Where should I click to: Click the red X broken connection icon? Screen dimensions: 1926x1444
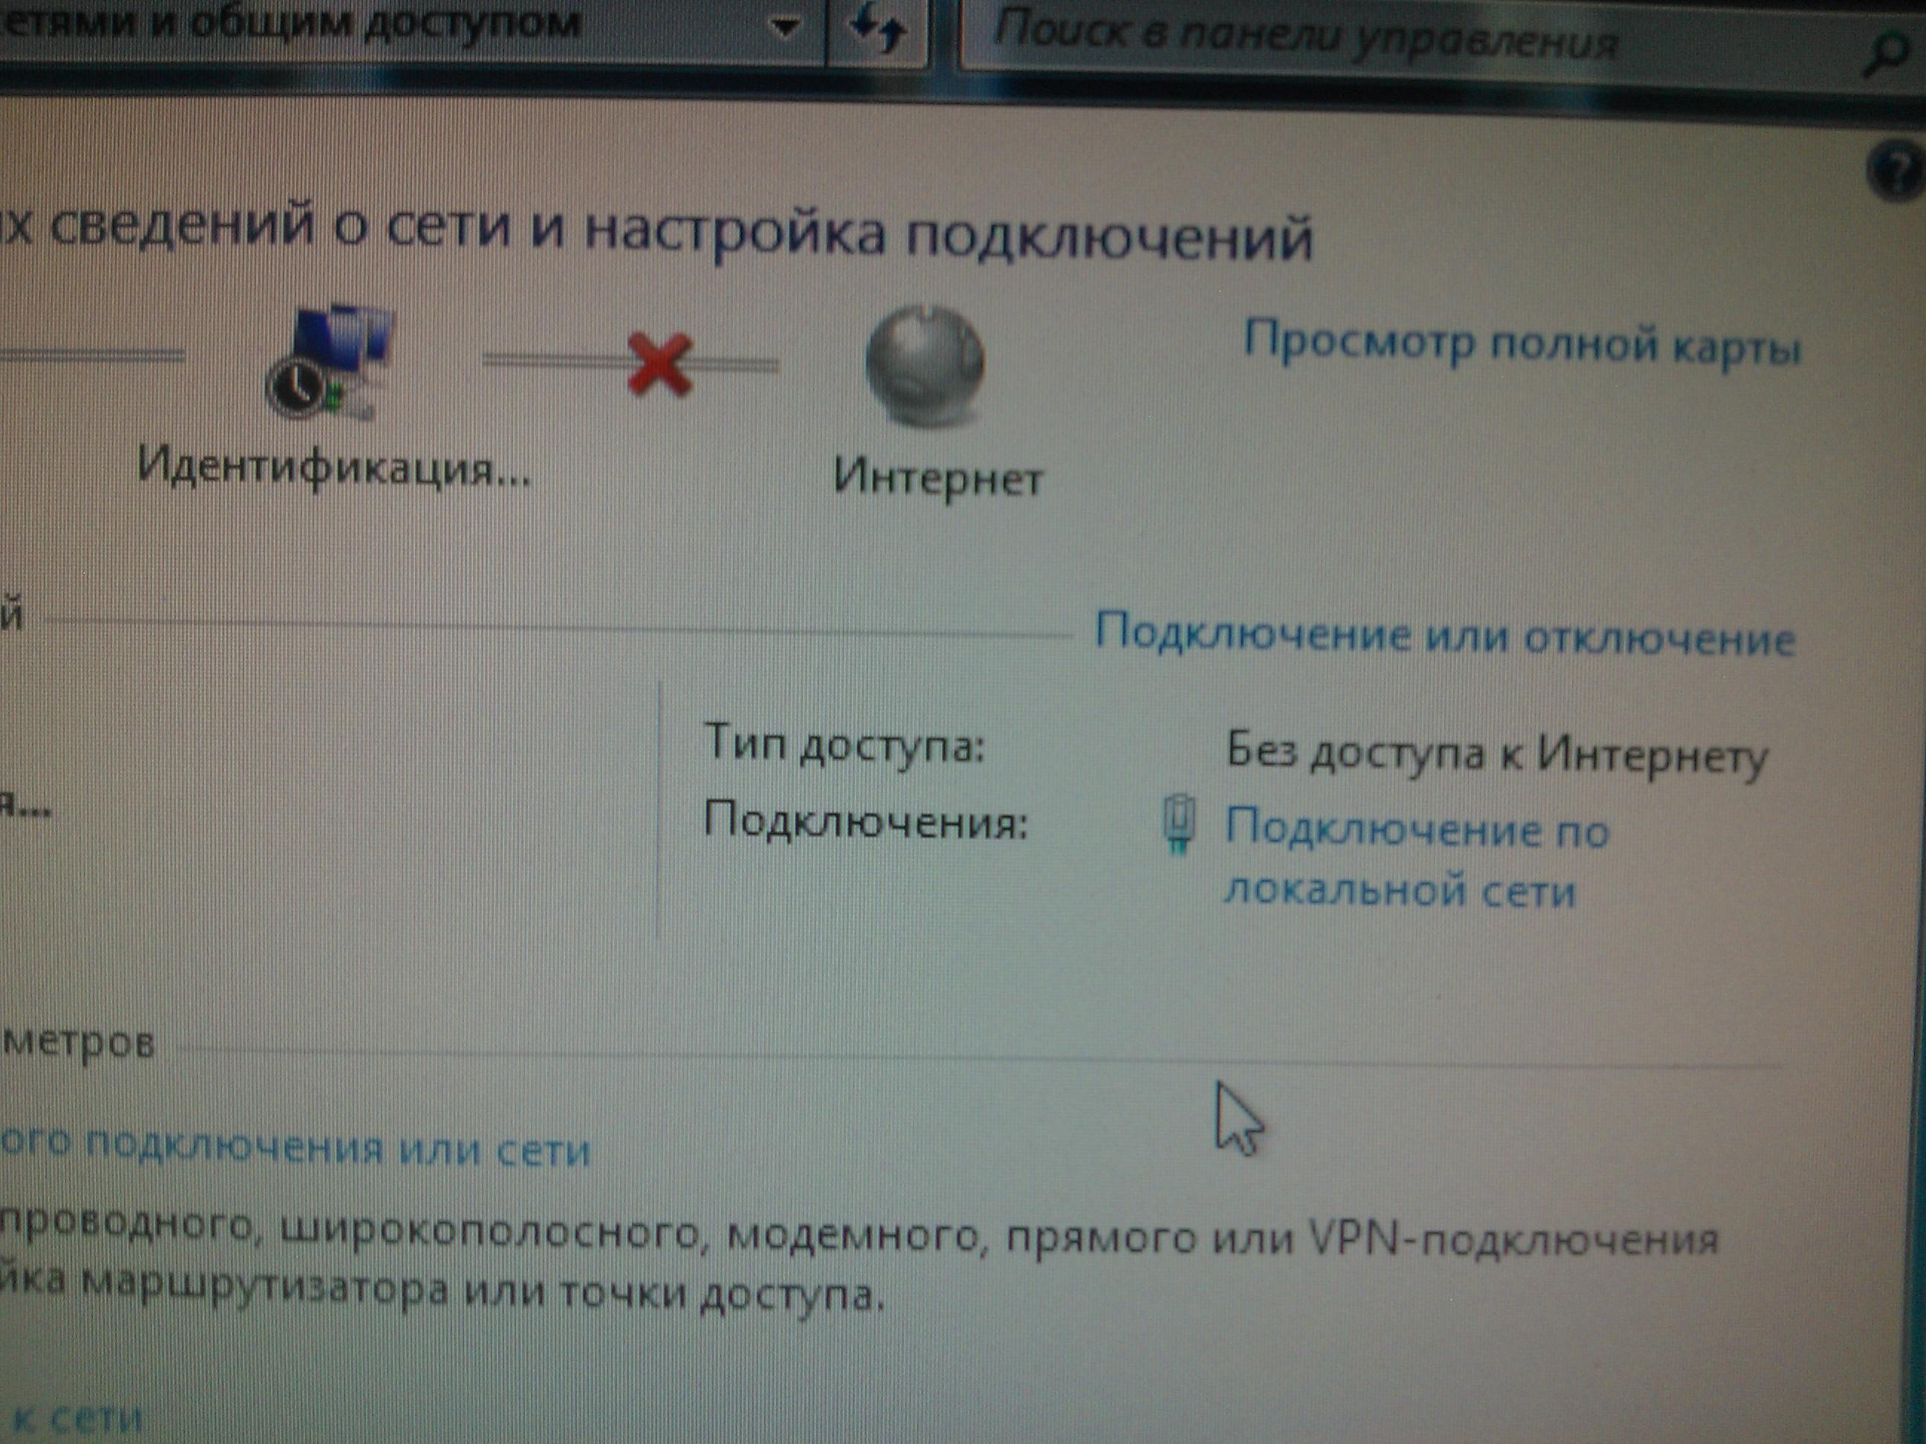click(659, 366)
